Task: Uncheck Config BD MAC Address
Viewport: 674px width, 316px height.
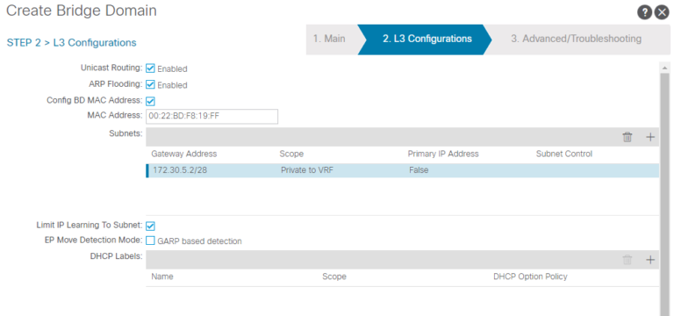Action: (x=150, y=102)
